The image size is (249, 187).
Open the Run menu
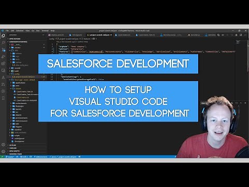tap(38, 31)
